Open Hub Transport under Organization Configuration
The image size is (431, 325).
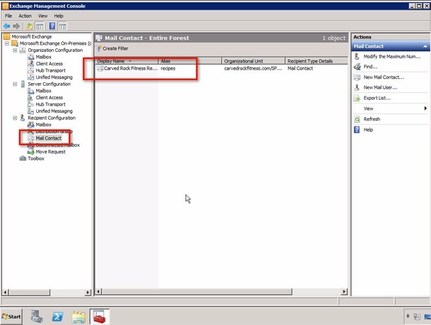50,70
